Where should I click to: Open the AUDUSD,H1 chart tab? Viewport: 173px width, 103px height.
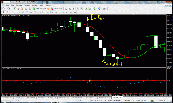pos(52,98)
